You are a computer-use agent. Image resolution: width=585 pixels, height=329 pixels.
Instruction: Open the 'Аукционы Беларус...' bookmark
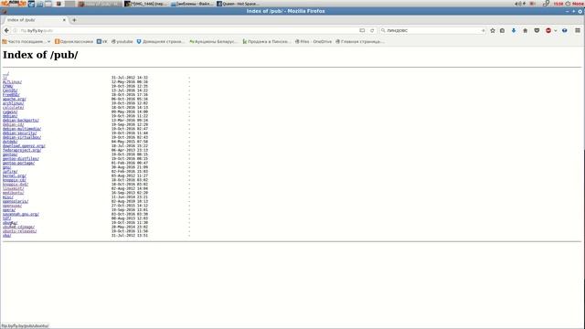(213, 42)
